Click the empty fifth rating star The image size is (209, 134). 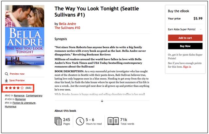22,88
